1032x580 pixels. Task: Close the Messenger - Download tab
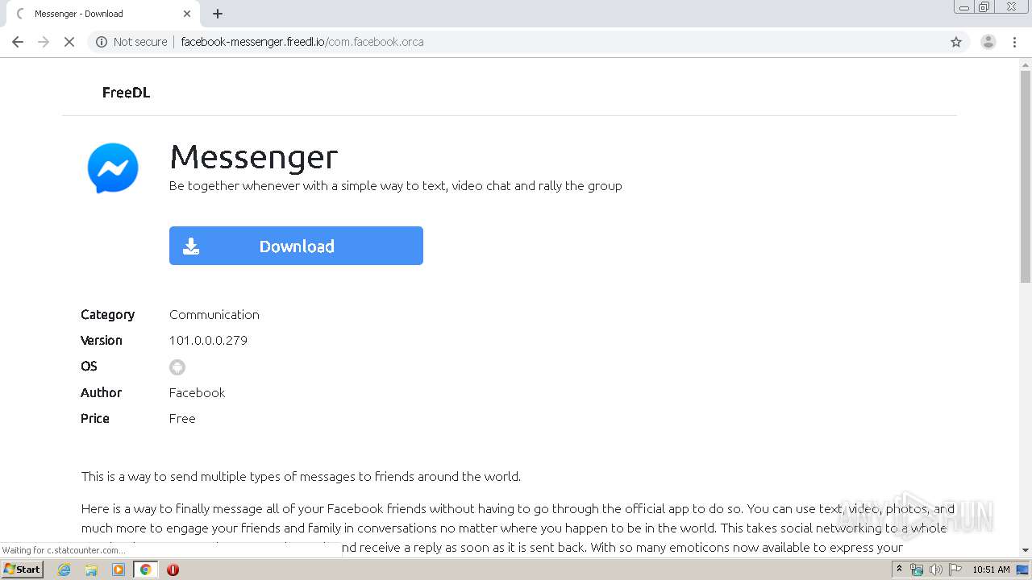[187, 14]
